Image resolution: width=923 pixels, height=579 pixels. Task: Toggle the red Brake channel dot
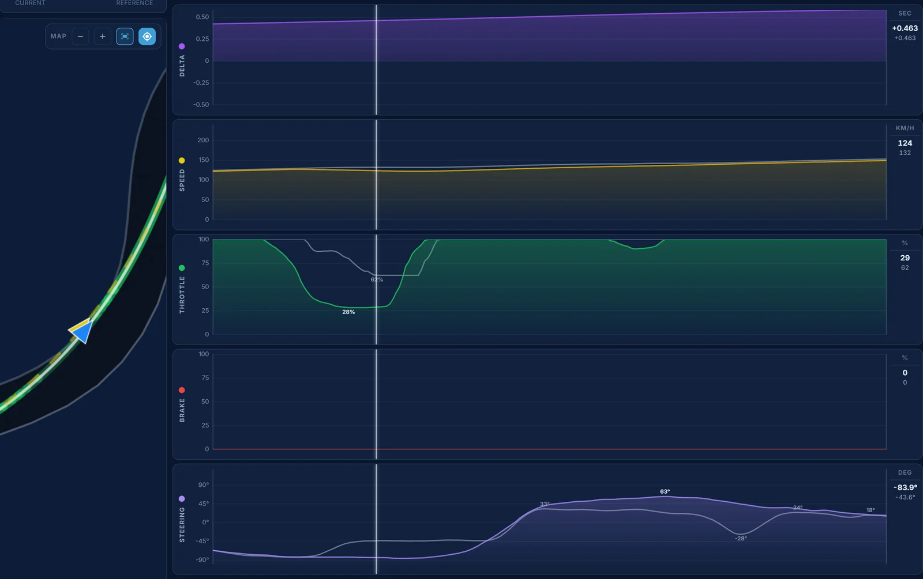(x=182, y=390)
